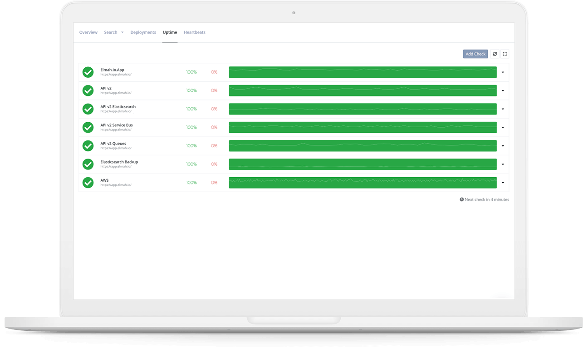Click the clock icon next to next check countdown
Screen dimensions: 583x349
click(x=462, y=199)
